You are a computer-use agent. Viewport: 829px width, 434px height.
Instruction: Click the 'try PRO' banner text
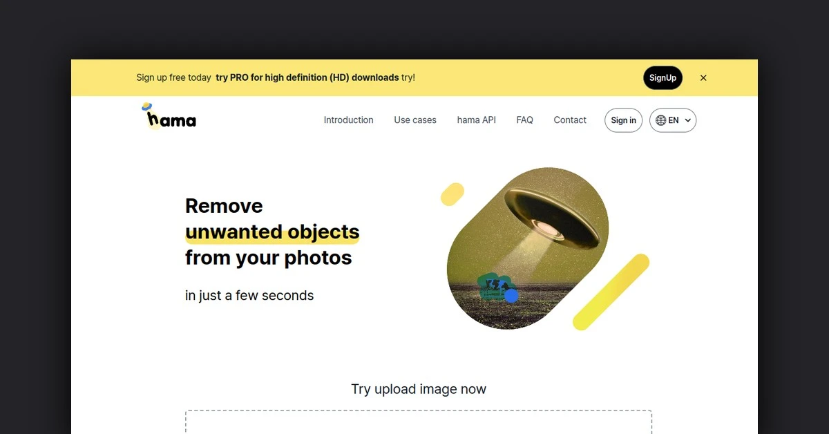(x=307, y=77)
